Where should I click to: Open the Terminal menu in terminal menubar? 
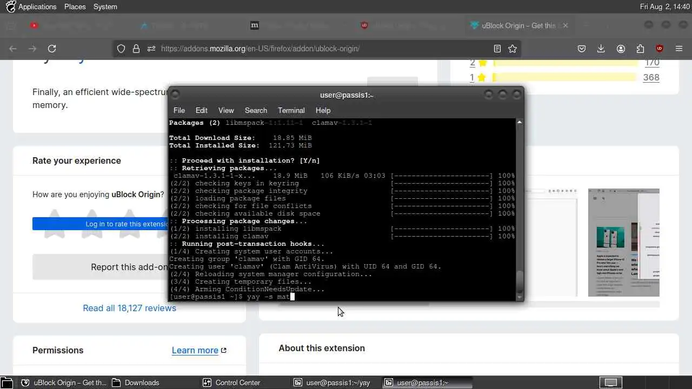pos(291,110)
